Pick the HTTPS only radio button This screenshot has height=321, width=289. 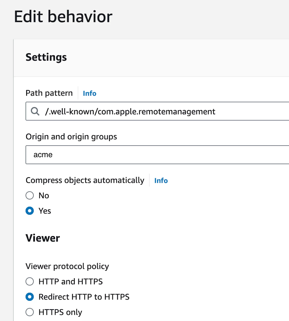30,312
